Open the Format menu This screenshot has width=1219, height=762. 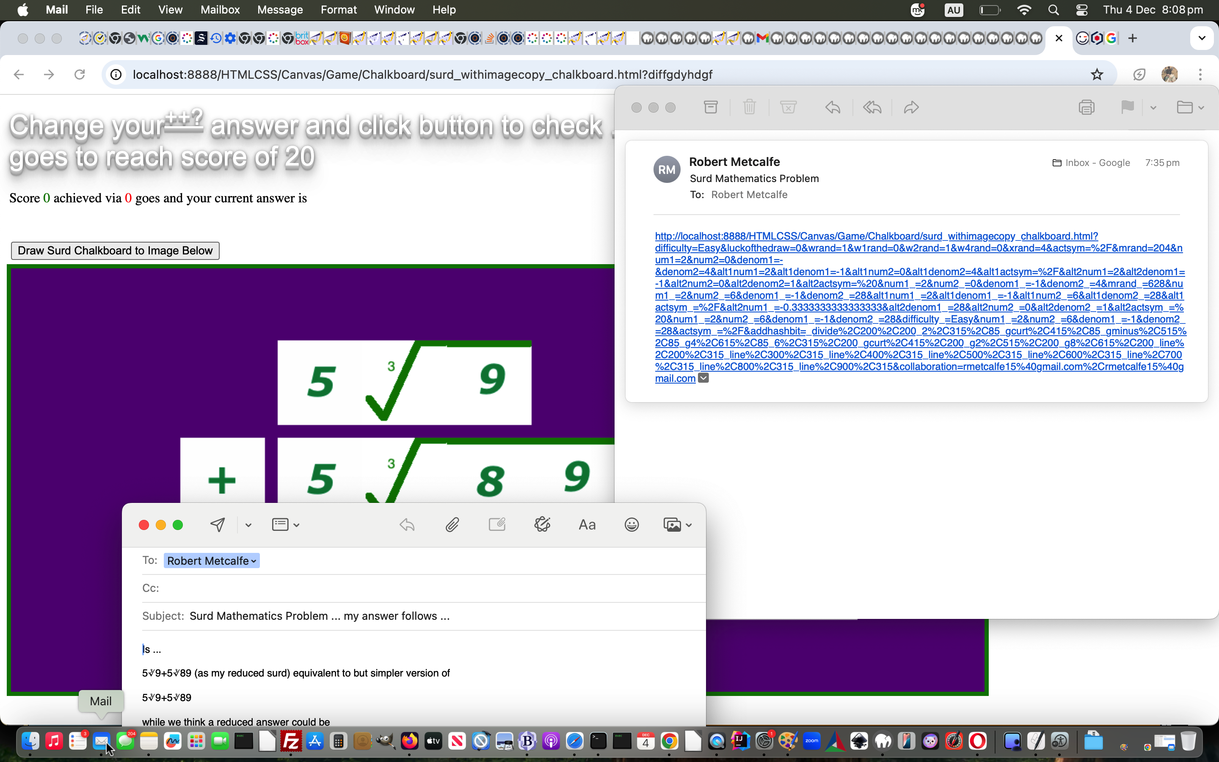(x=338, y=10)
